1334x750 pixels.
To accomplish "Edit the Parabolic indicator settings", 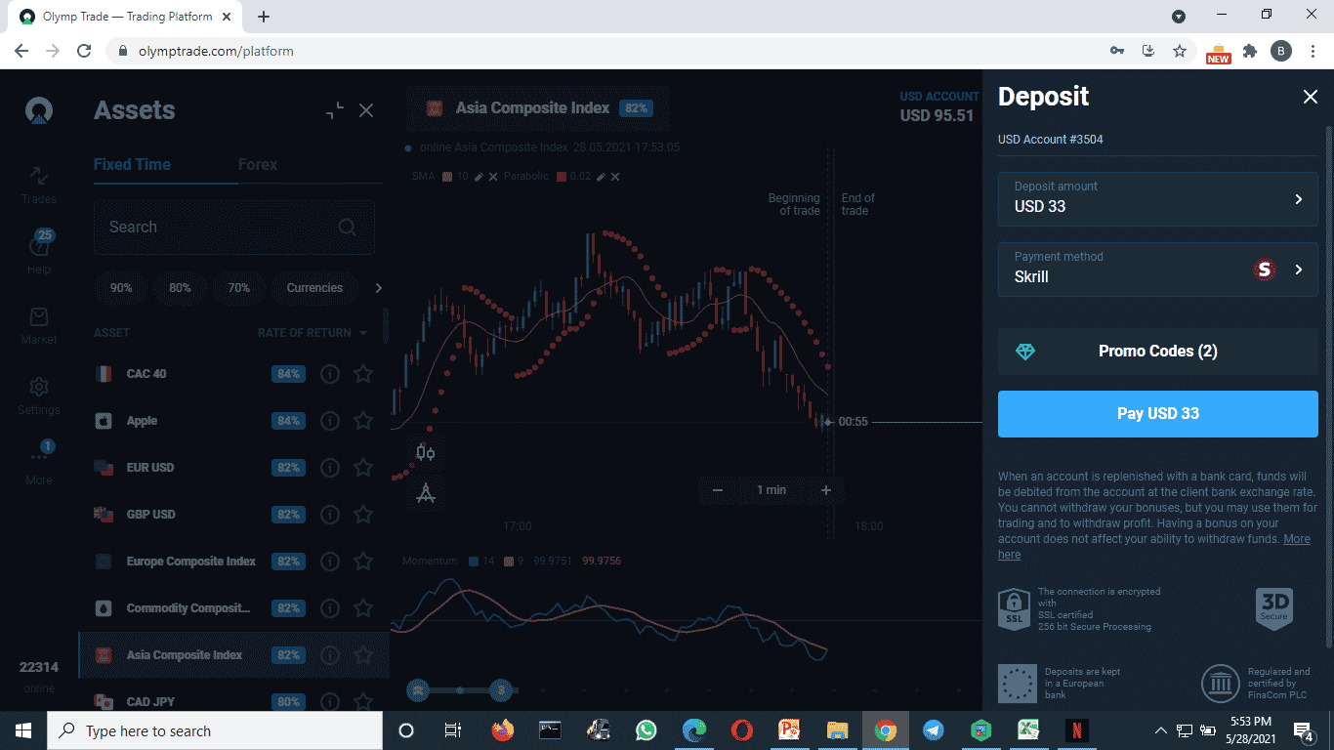I will pyautogui.click(x=601, y=177).
